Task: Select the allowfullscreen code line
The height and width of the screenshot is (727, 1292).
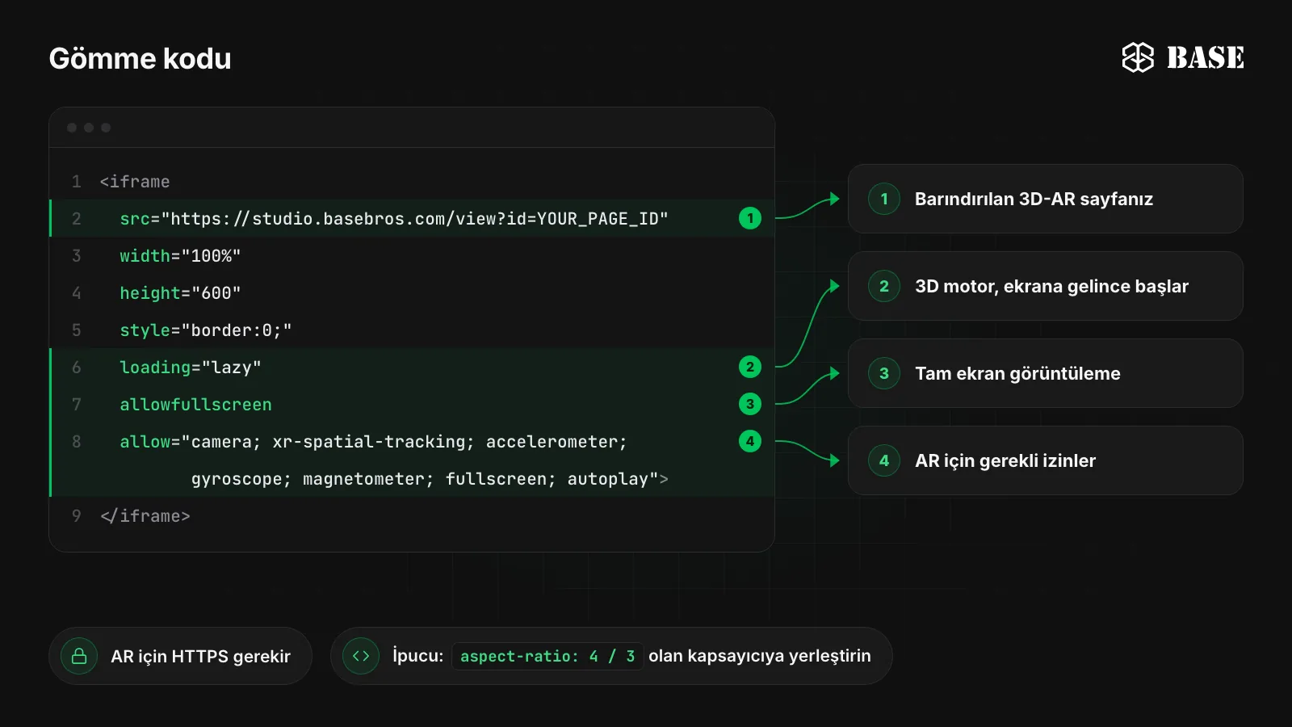Action: click(x=412, y=404)
